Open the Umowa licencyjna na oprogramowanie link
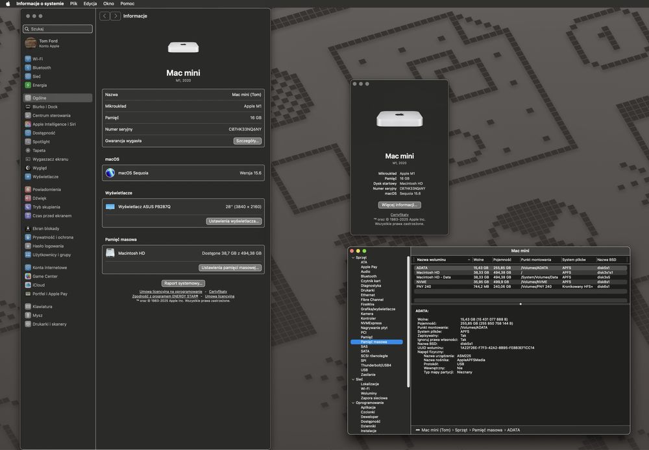 [171, 292]
